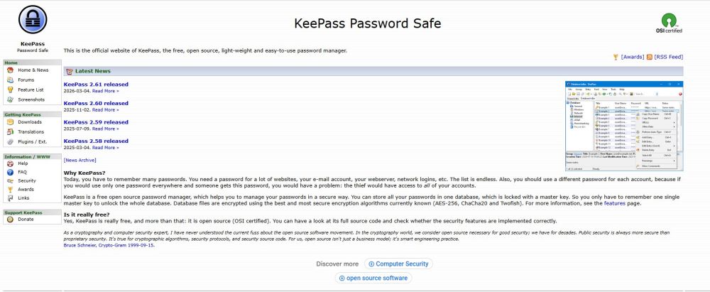Click the OSI certified badge icon
The height and width of the screenshot is (292, 710).
pyautogui.click(x=670, y=19)
